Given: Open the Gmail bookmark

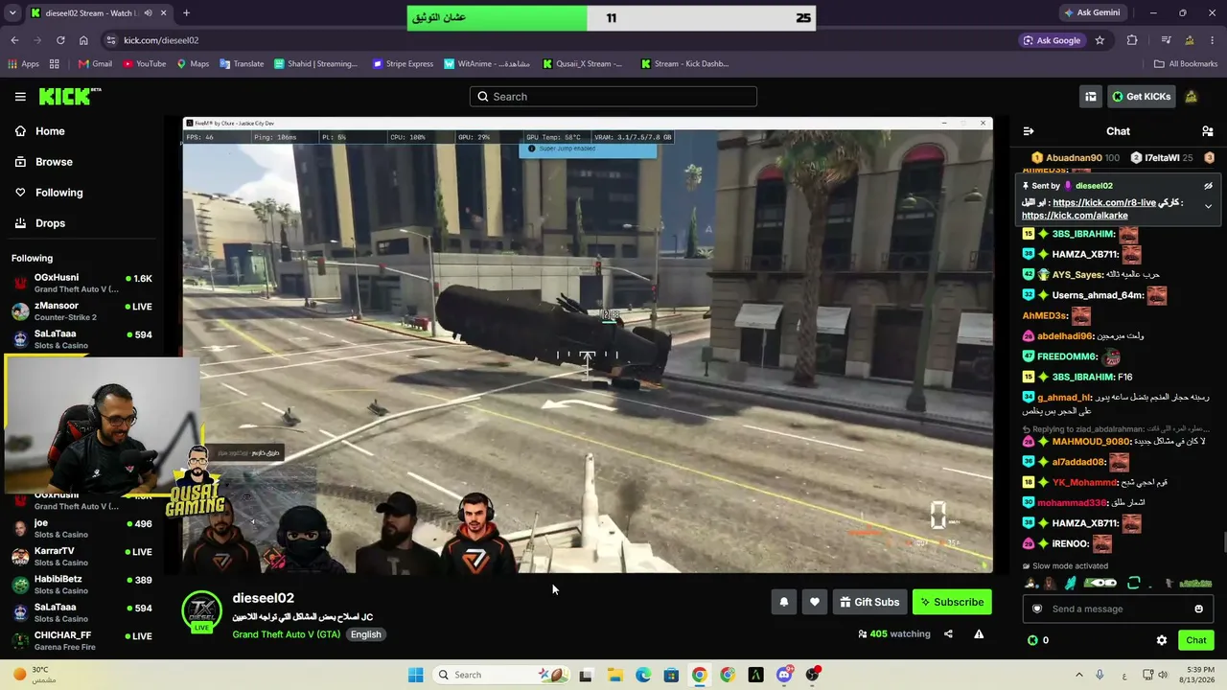Looking at the screenshot, I should 95,64.
